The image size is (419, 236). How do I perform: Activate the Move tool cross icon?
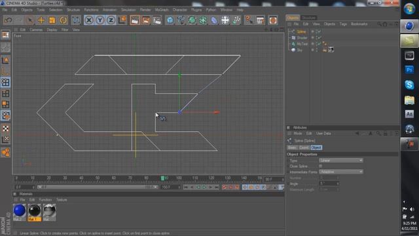41,20
